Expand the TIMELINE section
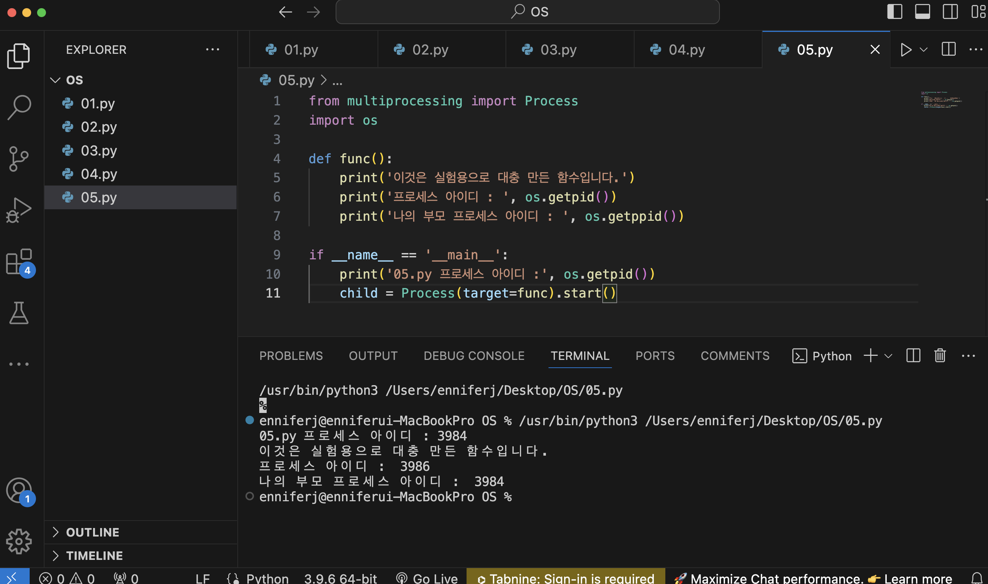The width and height of the screenshot is (988, 584). tap(94, 555)
